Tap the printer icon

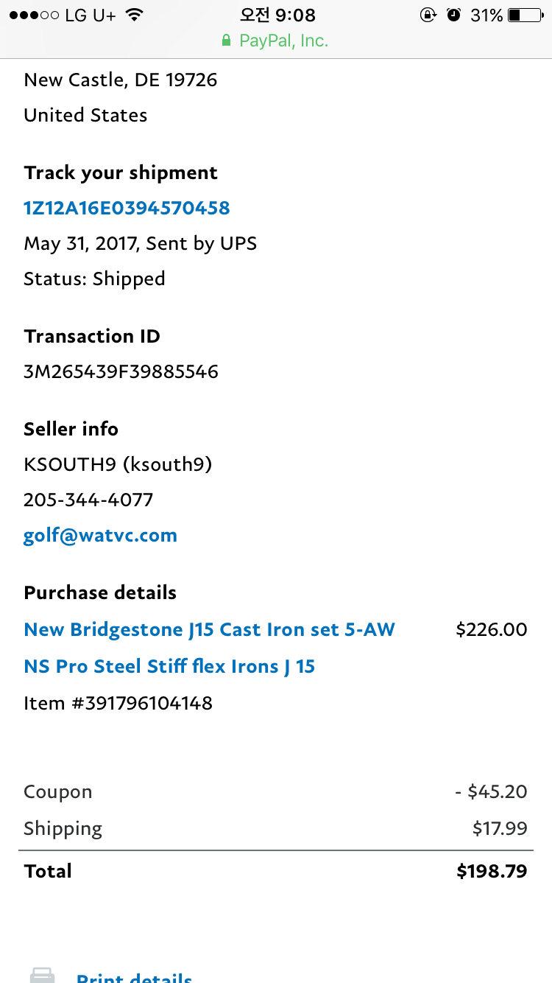coord(42,976)
